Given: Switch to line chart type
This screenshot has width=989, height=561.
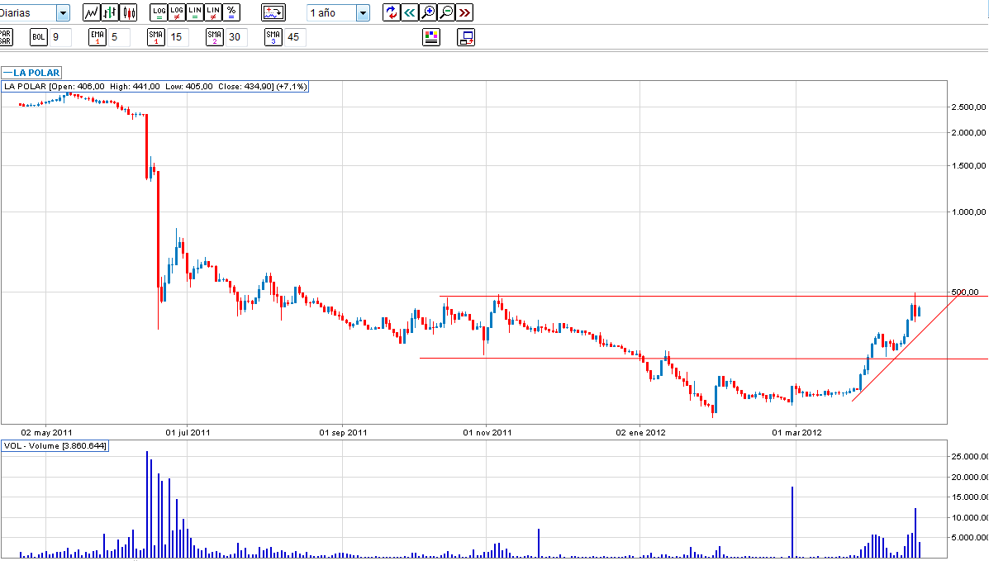Looking at the screenshot, I should click(92, 12).
